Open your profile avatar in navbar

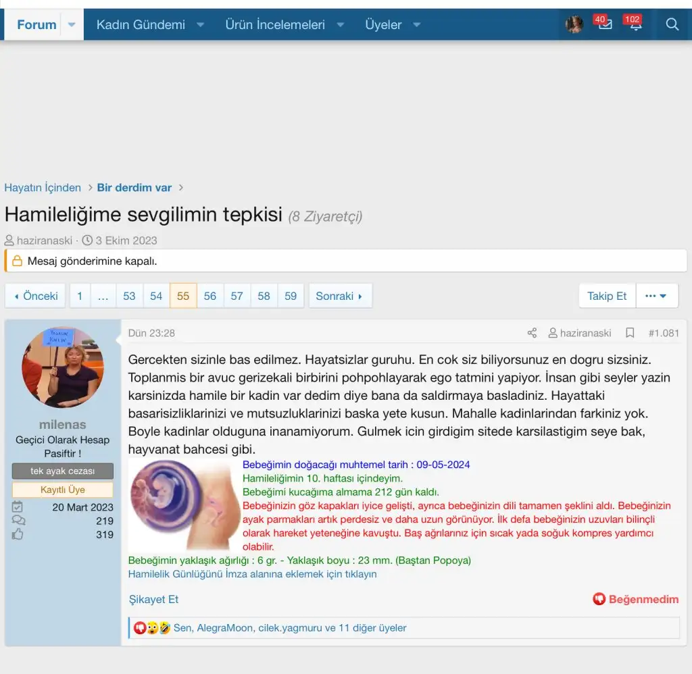tap(574, 25)
